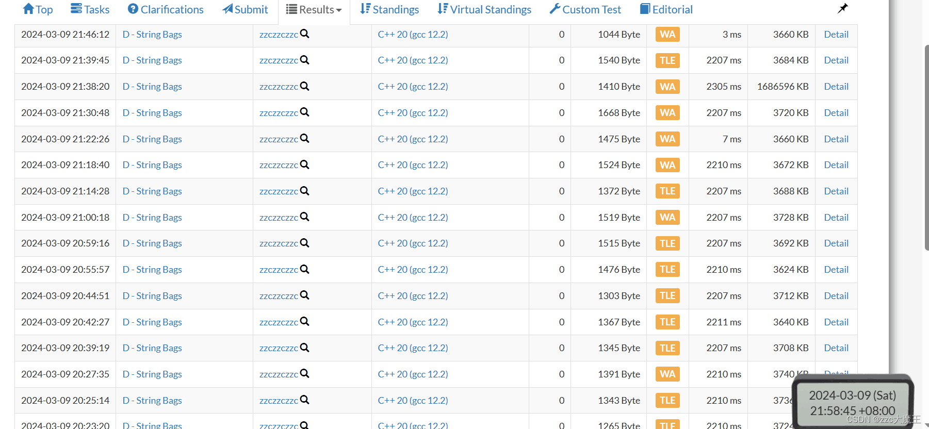
Task: Go to the Submit tab
Action: (x=245, y=9)
